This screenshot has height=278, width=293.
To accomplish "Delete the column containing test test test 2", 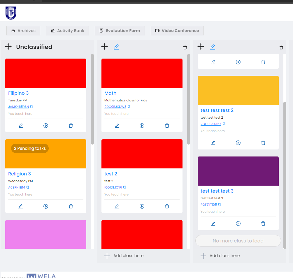I will [281, 47].
